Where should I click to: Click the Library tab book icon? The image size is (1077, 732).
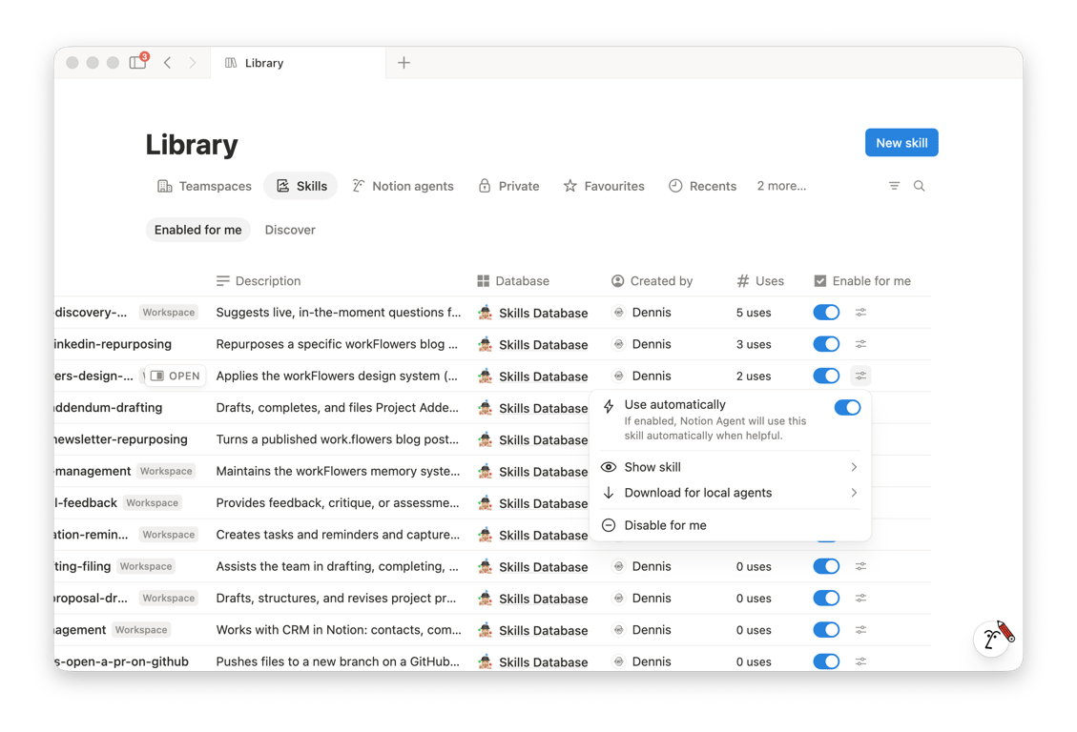pyautogui.click(x=231, y=62)
